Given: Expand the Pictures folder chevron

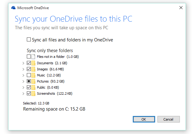Looking at the screenshot, I should coord(23,81).
